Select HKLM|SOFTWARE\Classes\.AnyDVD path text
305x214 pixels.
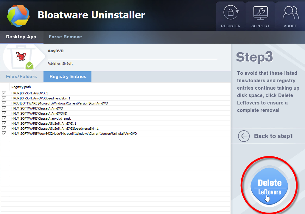37,108
